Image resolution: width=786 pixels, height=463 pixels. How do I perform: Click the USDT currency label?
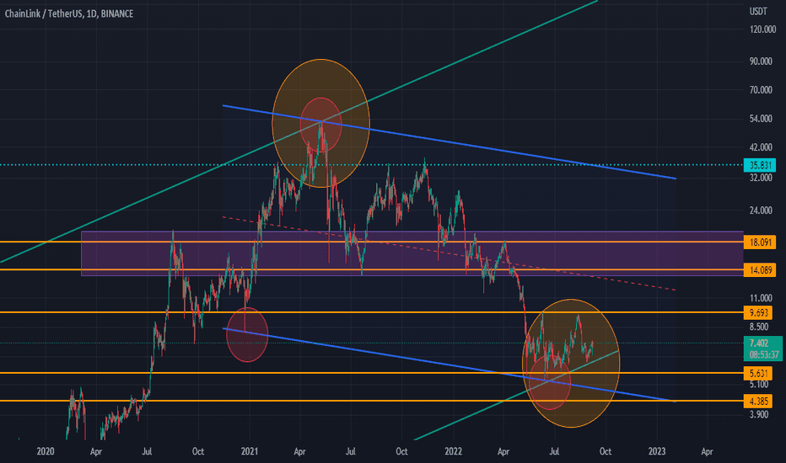click(x=758, y=12)
